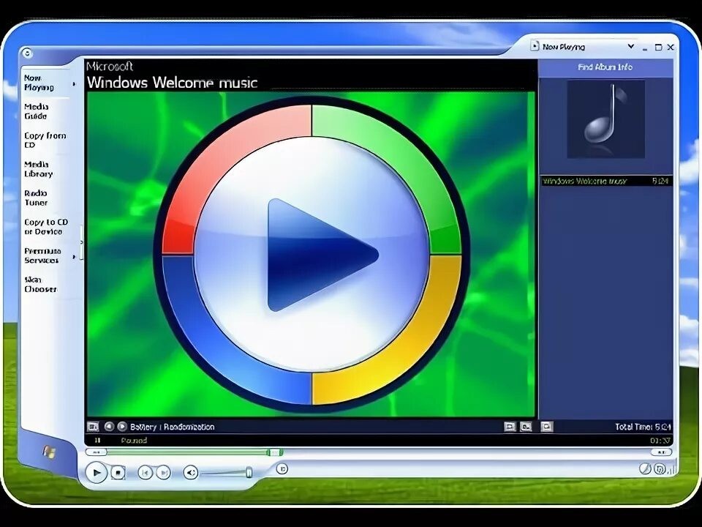Switch to the Radio Tuner tab
The width and height of the screenshot is (702, 527).
click(x=36, y=198)
